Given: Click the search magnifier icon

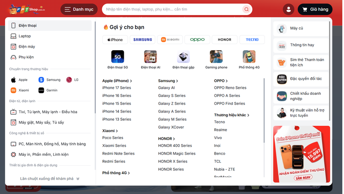Looking at the screenshot, I should coord(246,9).
